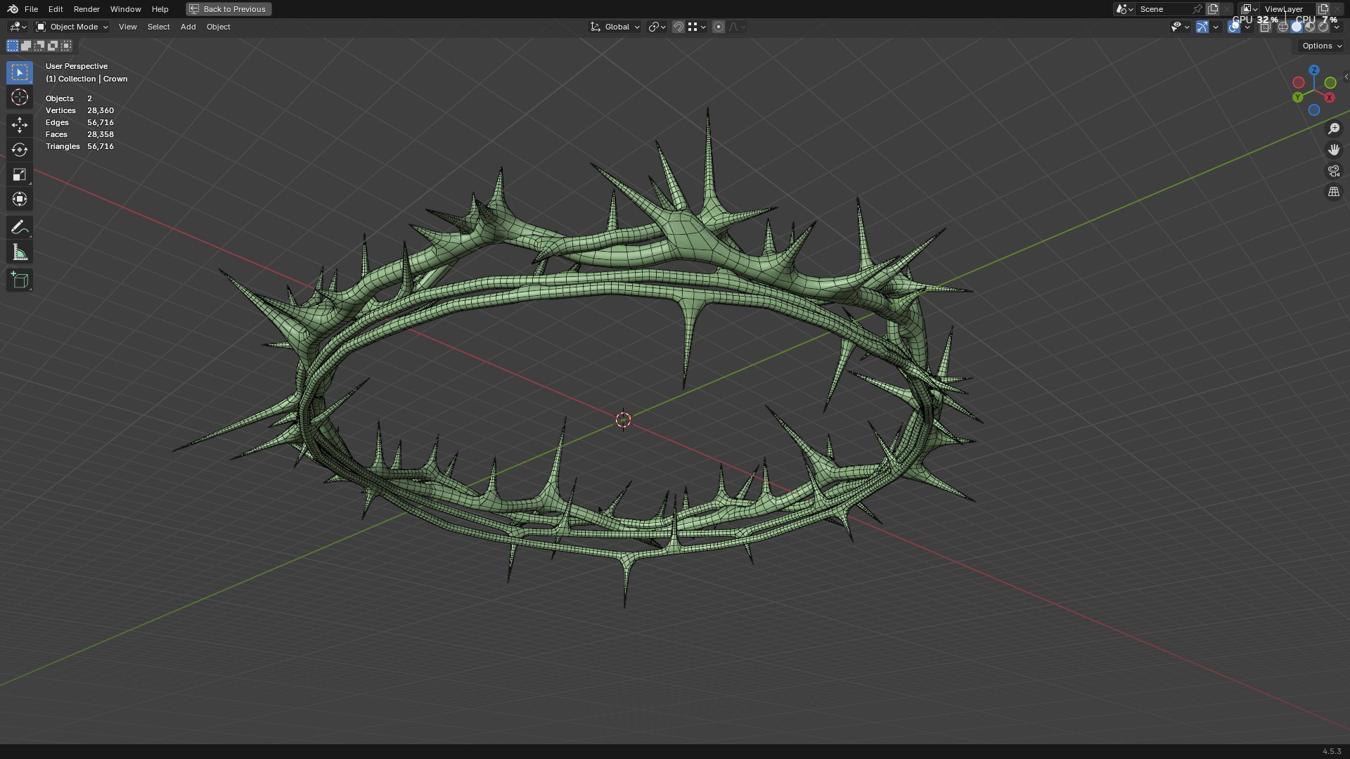Select the Measure tool

click(x=20, y=252)
